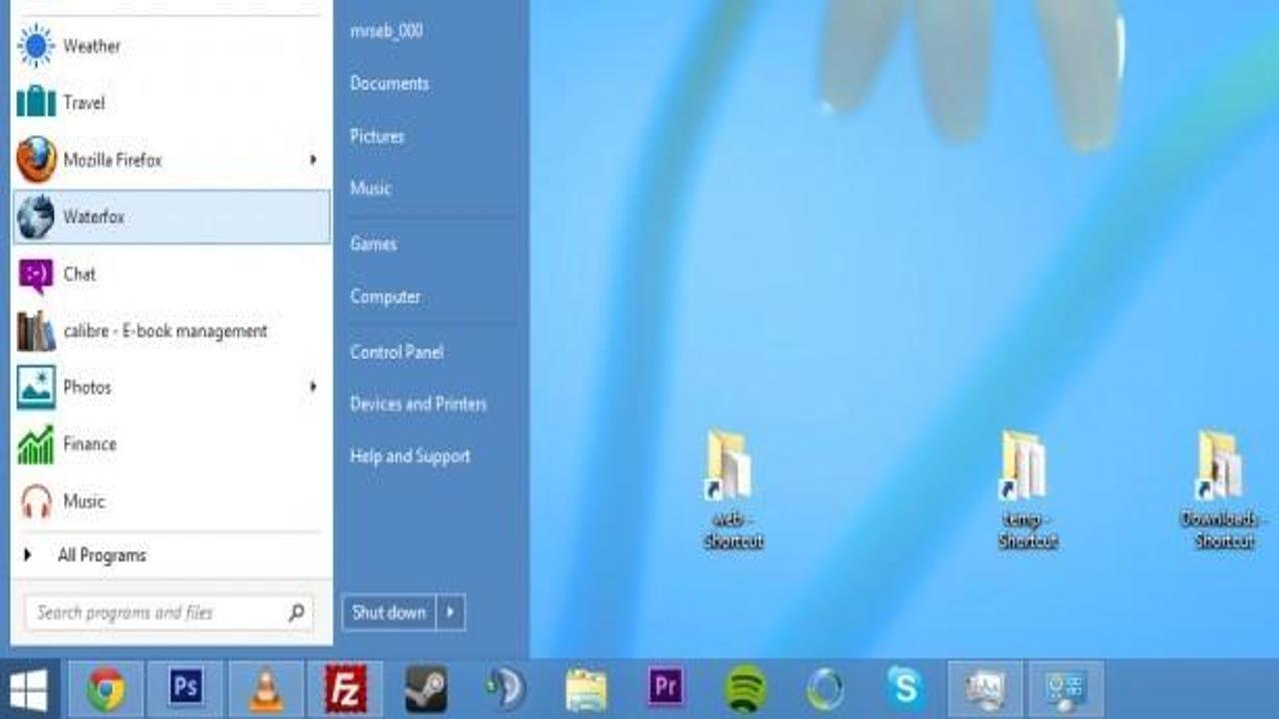1279x719 pixels.
Task: Open Premiere Pro from the taskbar
Action: (x=666, y=688)
